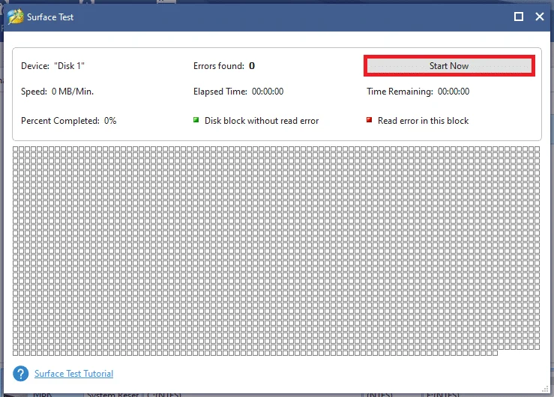Click the Elapsed Time readout
Screen dimensions: 554x397
click(238, 92)
